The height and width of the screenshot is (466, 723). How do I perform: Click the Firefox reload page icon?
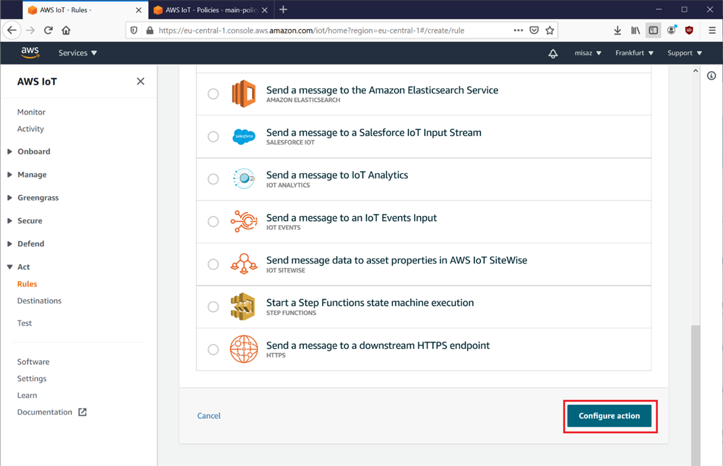coord(48,30)
